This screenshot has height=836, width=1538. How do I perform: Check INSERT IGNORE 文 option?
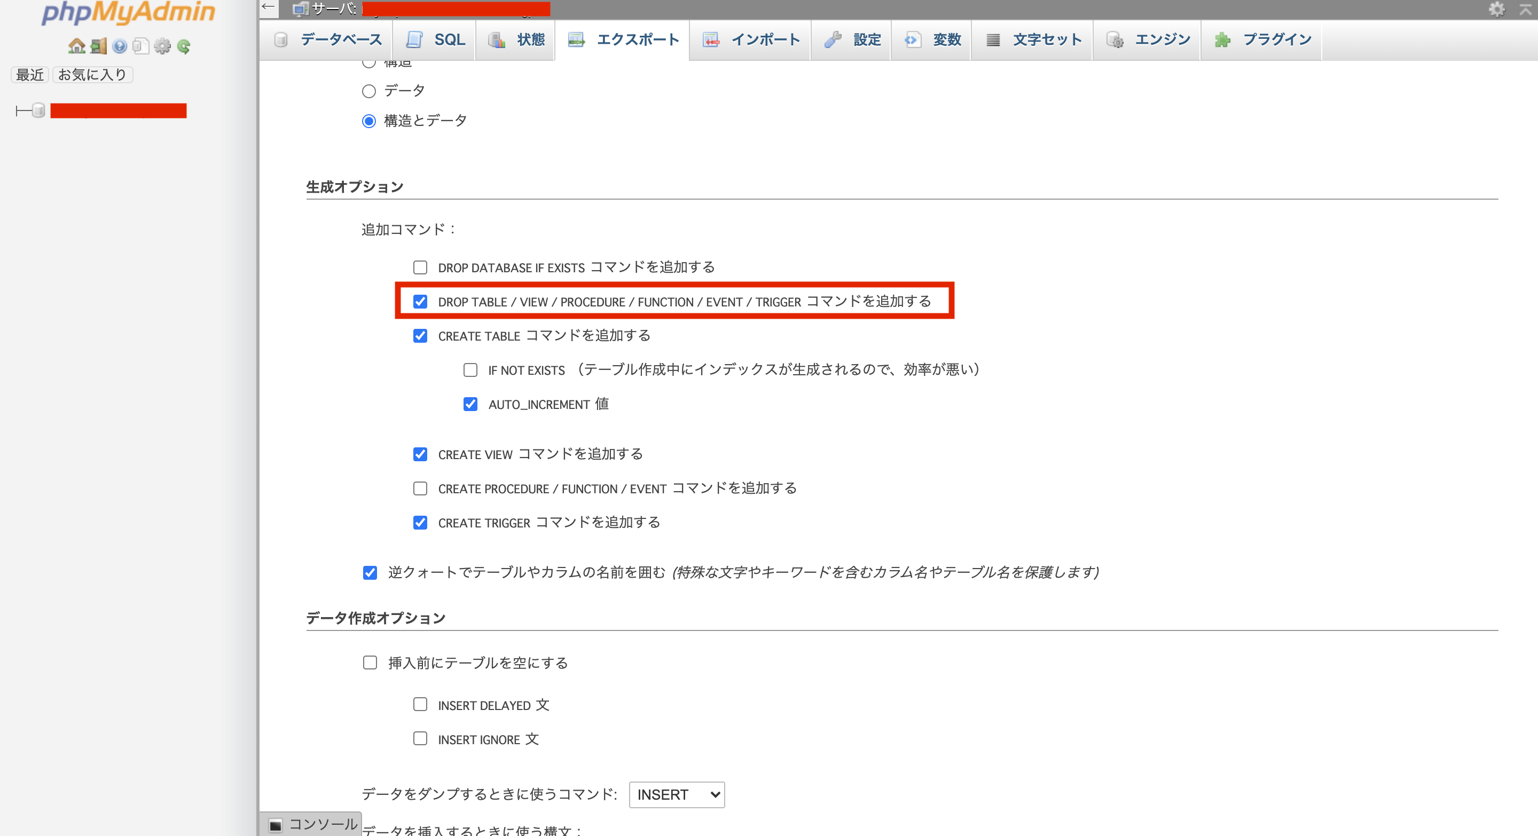(x=420, y=739)
